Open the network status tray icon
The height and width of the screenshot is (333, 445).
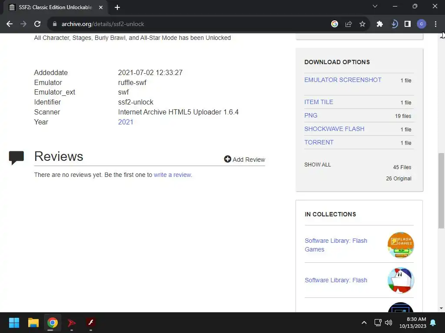[x=378, y=323]
